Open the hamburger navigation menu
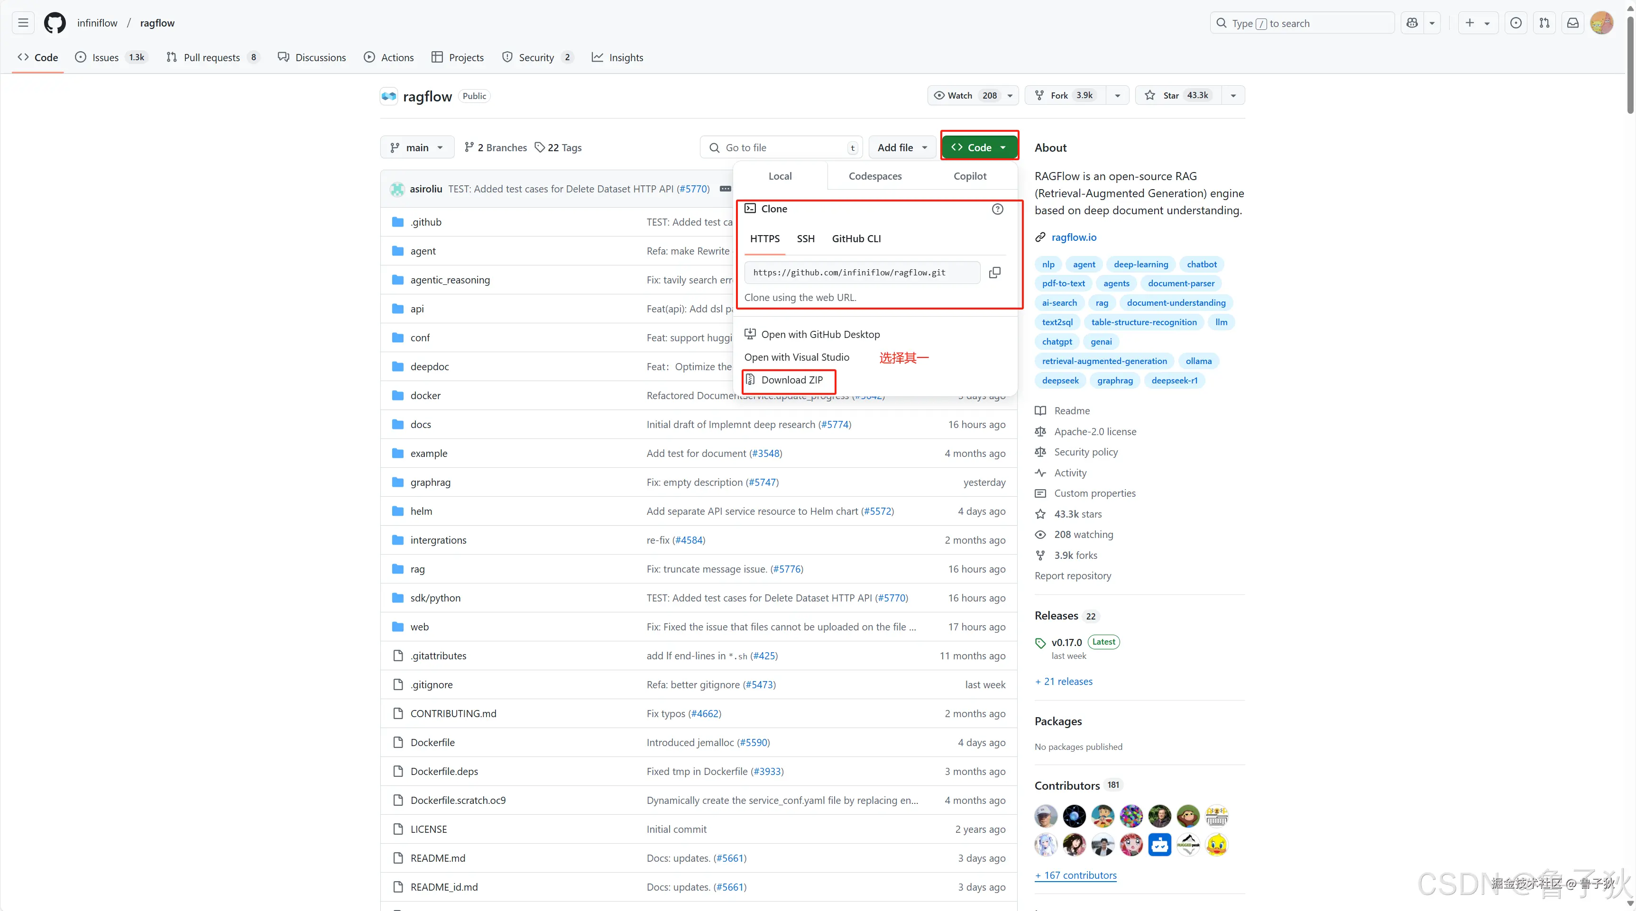 pos(24,23)
